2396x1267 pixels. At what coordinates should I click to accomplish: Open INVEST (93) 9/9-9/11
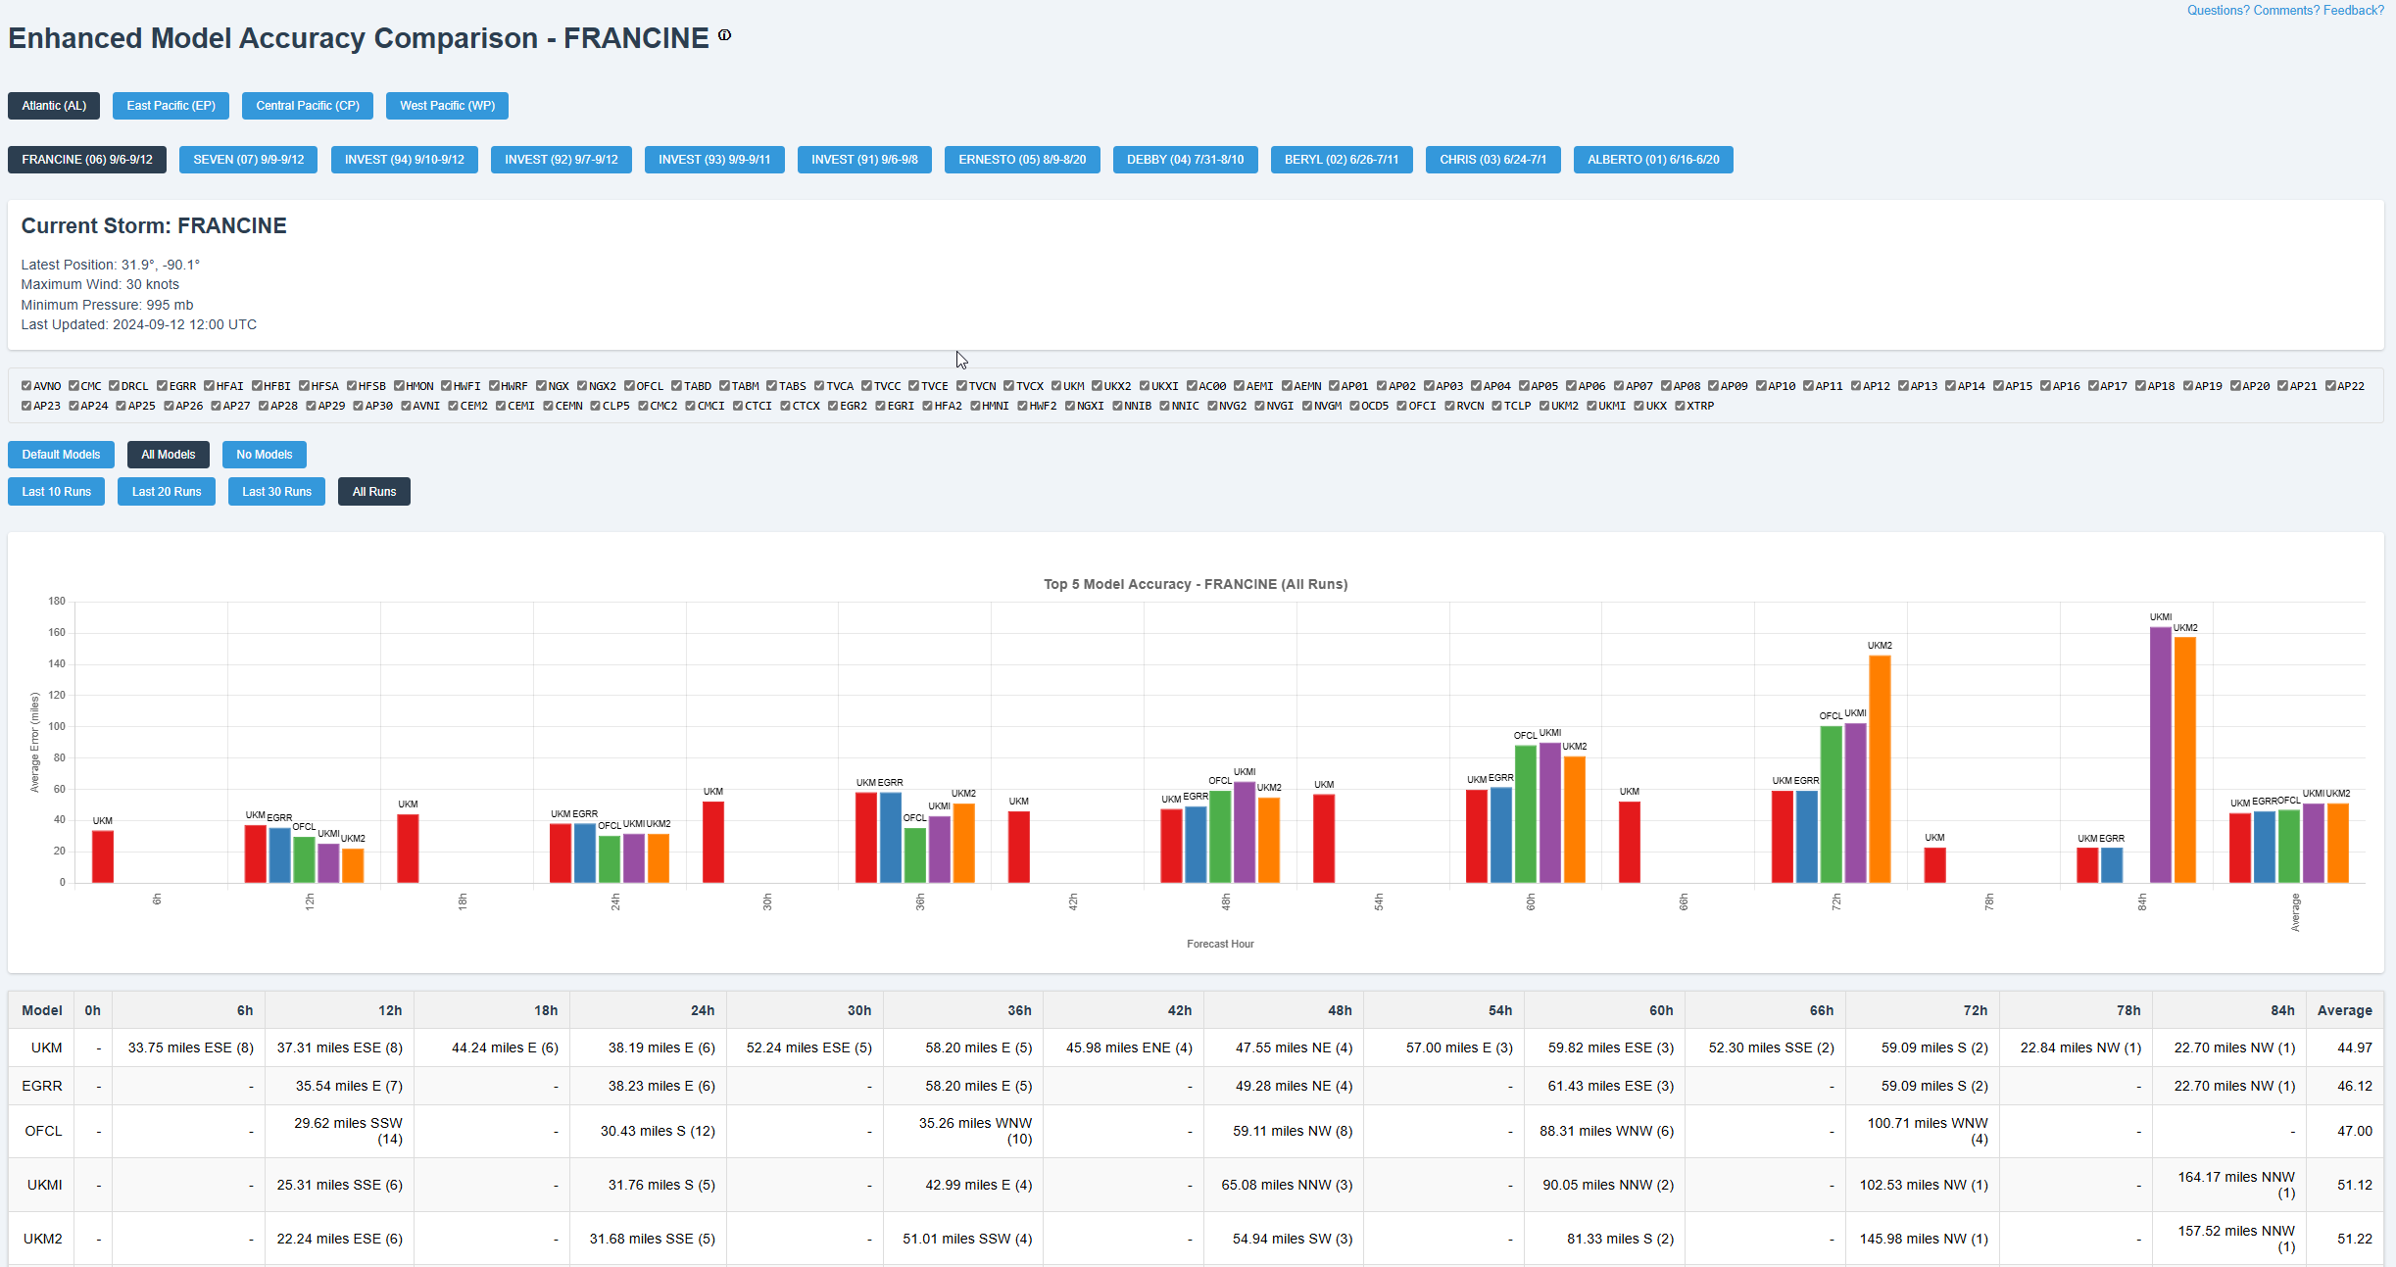pyautogui.click(x=714, y=160)
